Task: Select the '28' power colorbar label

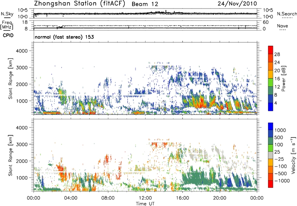Action: coord(277,54)
